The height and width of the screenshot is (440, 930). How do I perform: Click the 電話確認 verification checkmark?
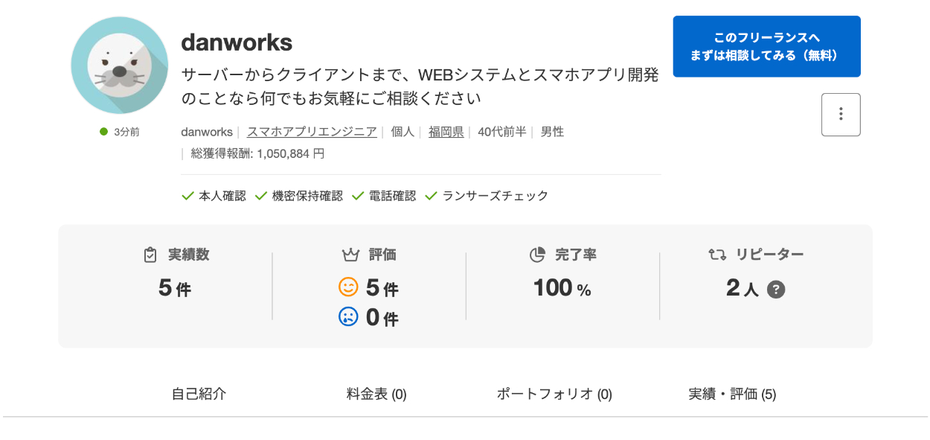pyautogui.click(x=358, y=196)
